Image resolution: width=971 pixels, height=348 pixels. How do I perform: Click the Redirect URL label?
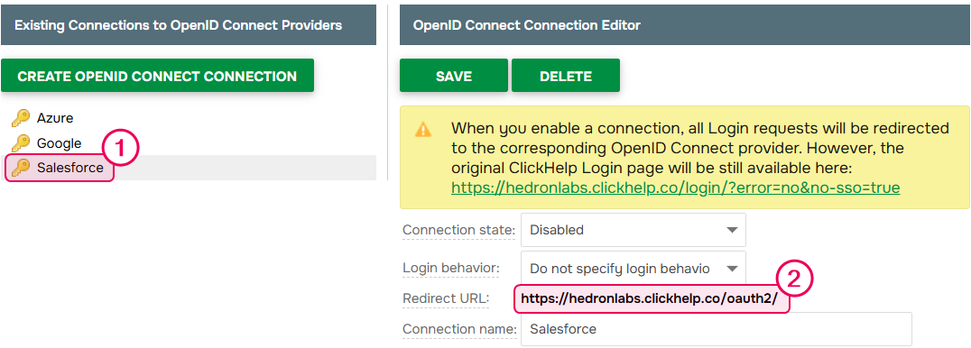pos(446,298)
